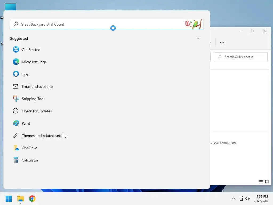Open Paint palette icon

[x=16, y=123]
